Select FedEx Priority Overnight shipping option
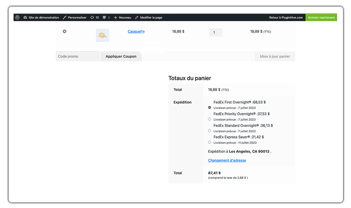351x208 pixels. (210, 119)
